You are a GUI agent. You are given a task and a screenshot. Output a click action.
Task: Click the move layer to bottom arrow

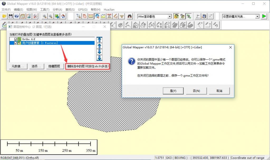point(99,58)
